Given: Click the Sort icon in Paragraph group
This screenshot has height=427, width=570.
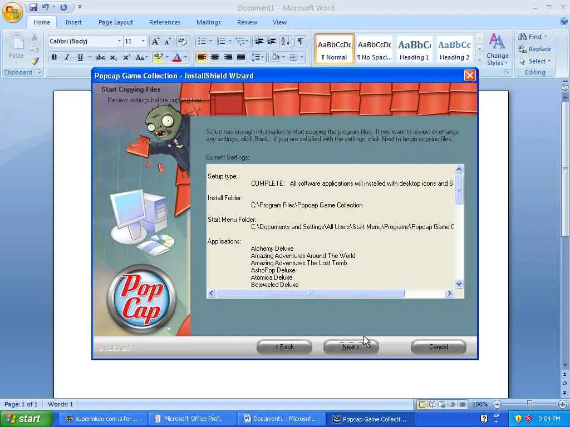Looking at the screenshot, I should coord(286,41).
